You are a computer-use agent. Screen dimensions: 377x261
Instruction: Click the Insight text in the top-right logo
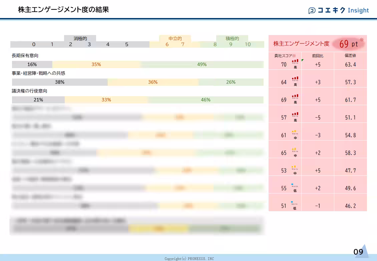(358, 10)
